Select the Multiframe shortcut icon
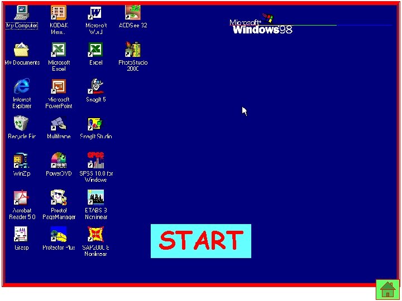 [59, 123]
